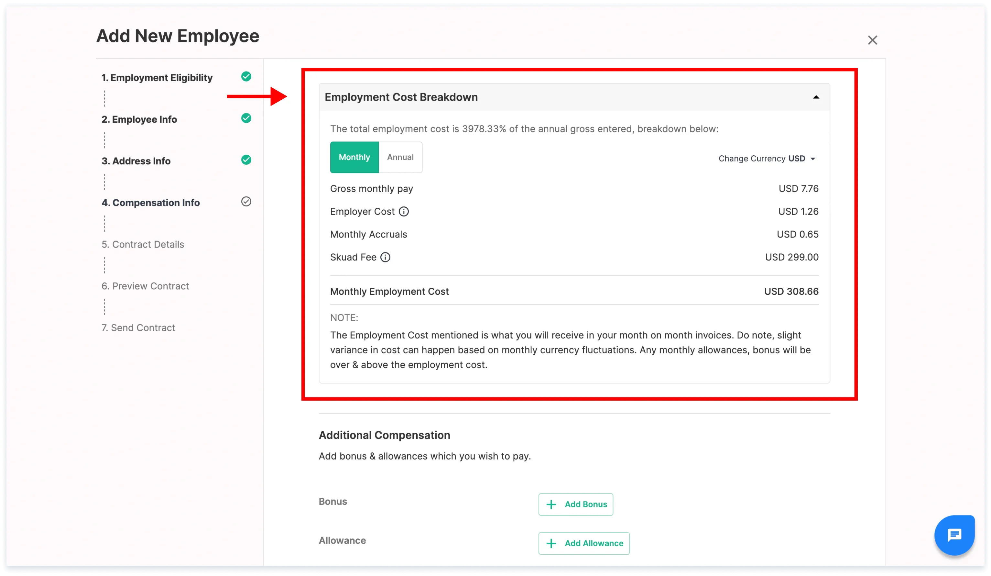Click the USD 308.66 total value

791,292
